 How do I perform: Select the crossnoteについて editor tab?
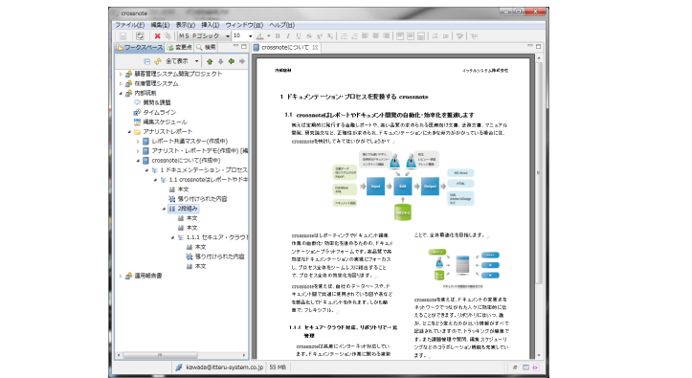pos(285,47)
